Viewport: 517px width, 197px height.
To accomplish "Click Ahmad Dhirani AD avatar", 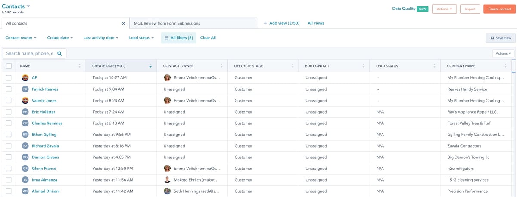I will point(25,191).
